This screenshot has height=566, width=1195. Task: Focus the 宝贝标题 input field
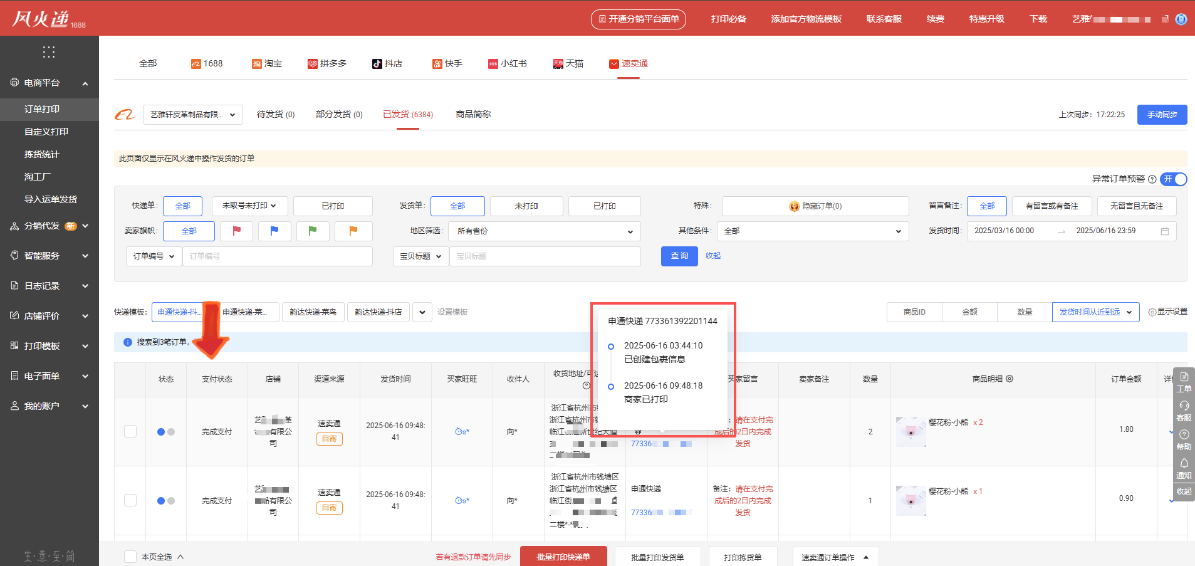pos(545,256)
